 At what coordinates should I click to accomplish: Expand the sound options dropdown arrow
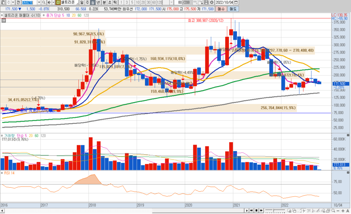click(x=54, y=2)
